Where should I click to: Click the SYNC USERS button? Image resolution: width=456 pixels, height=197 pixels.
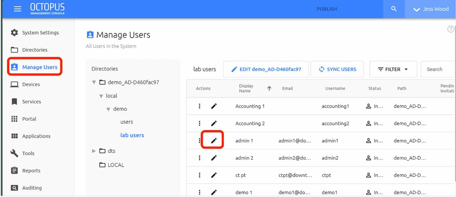(337, 69)
